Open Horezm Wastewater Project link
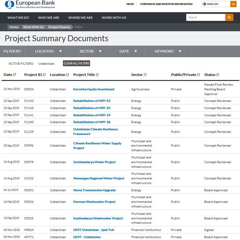This screenshot has height=240, width=240. click(x=94, y=202)
